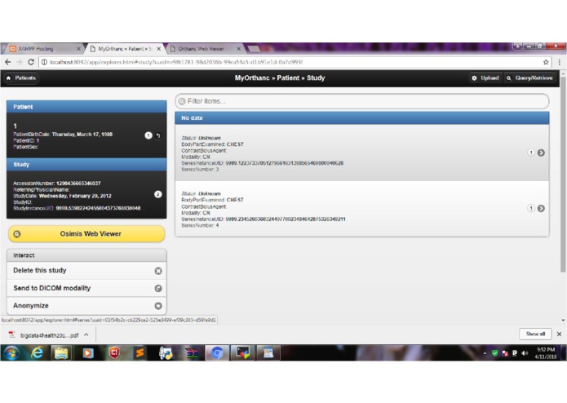
Task: Click the arrow icon for series number 4
Action: pos(541,209)
